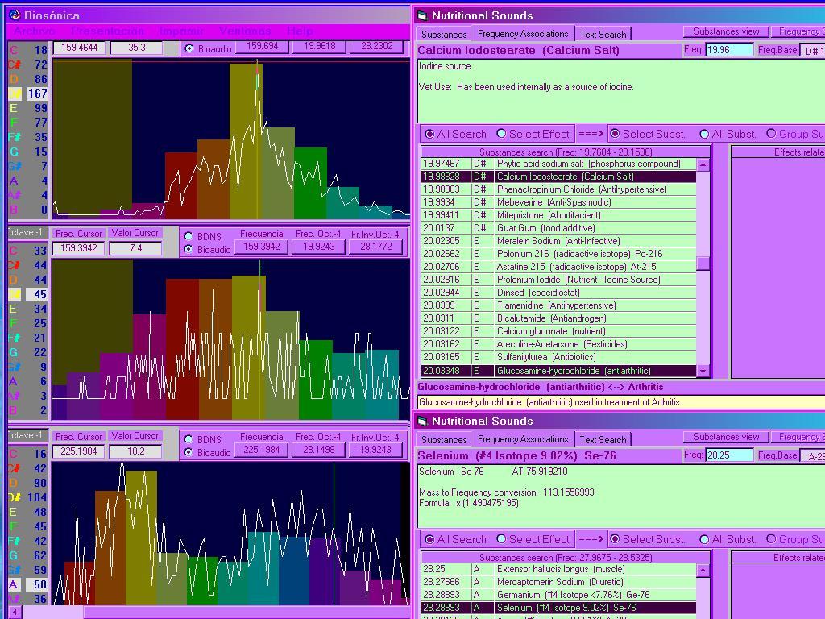Viewport: 825px width, 619px height.
Task: Switch to Text Search tab in upper window
Action: pyautogui.click(x=603, y=34)
